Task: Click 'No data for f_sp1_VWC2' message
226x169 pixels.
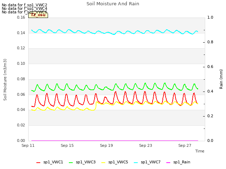Action: tap(24, 5)
